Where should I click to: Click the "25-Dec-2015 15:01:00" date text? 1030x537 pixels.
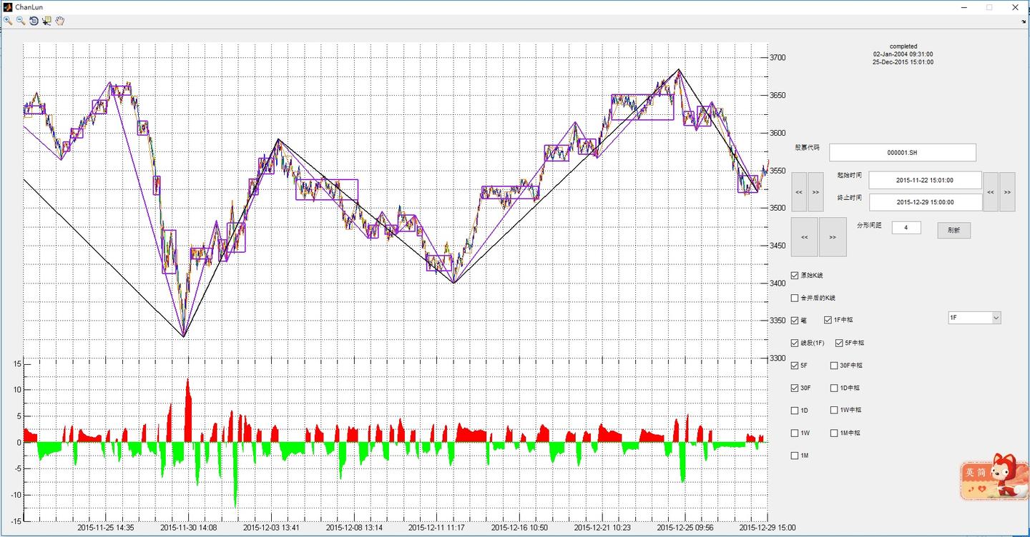point(903,62)
